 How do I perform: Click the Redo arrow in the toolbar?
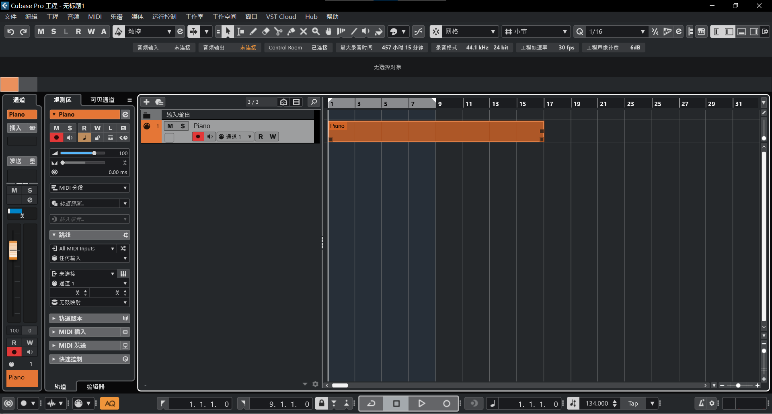24,32
